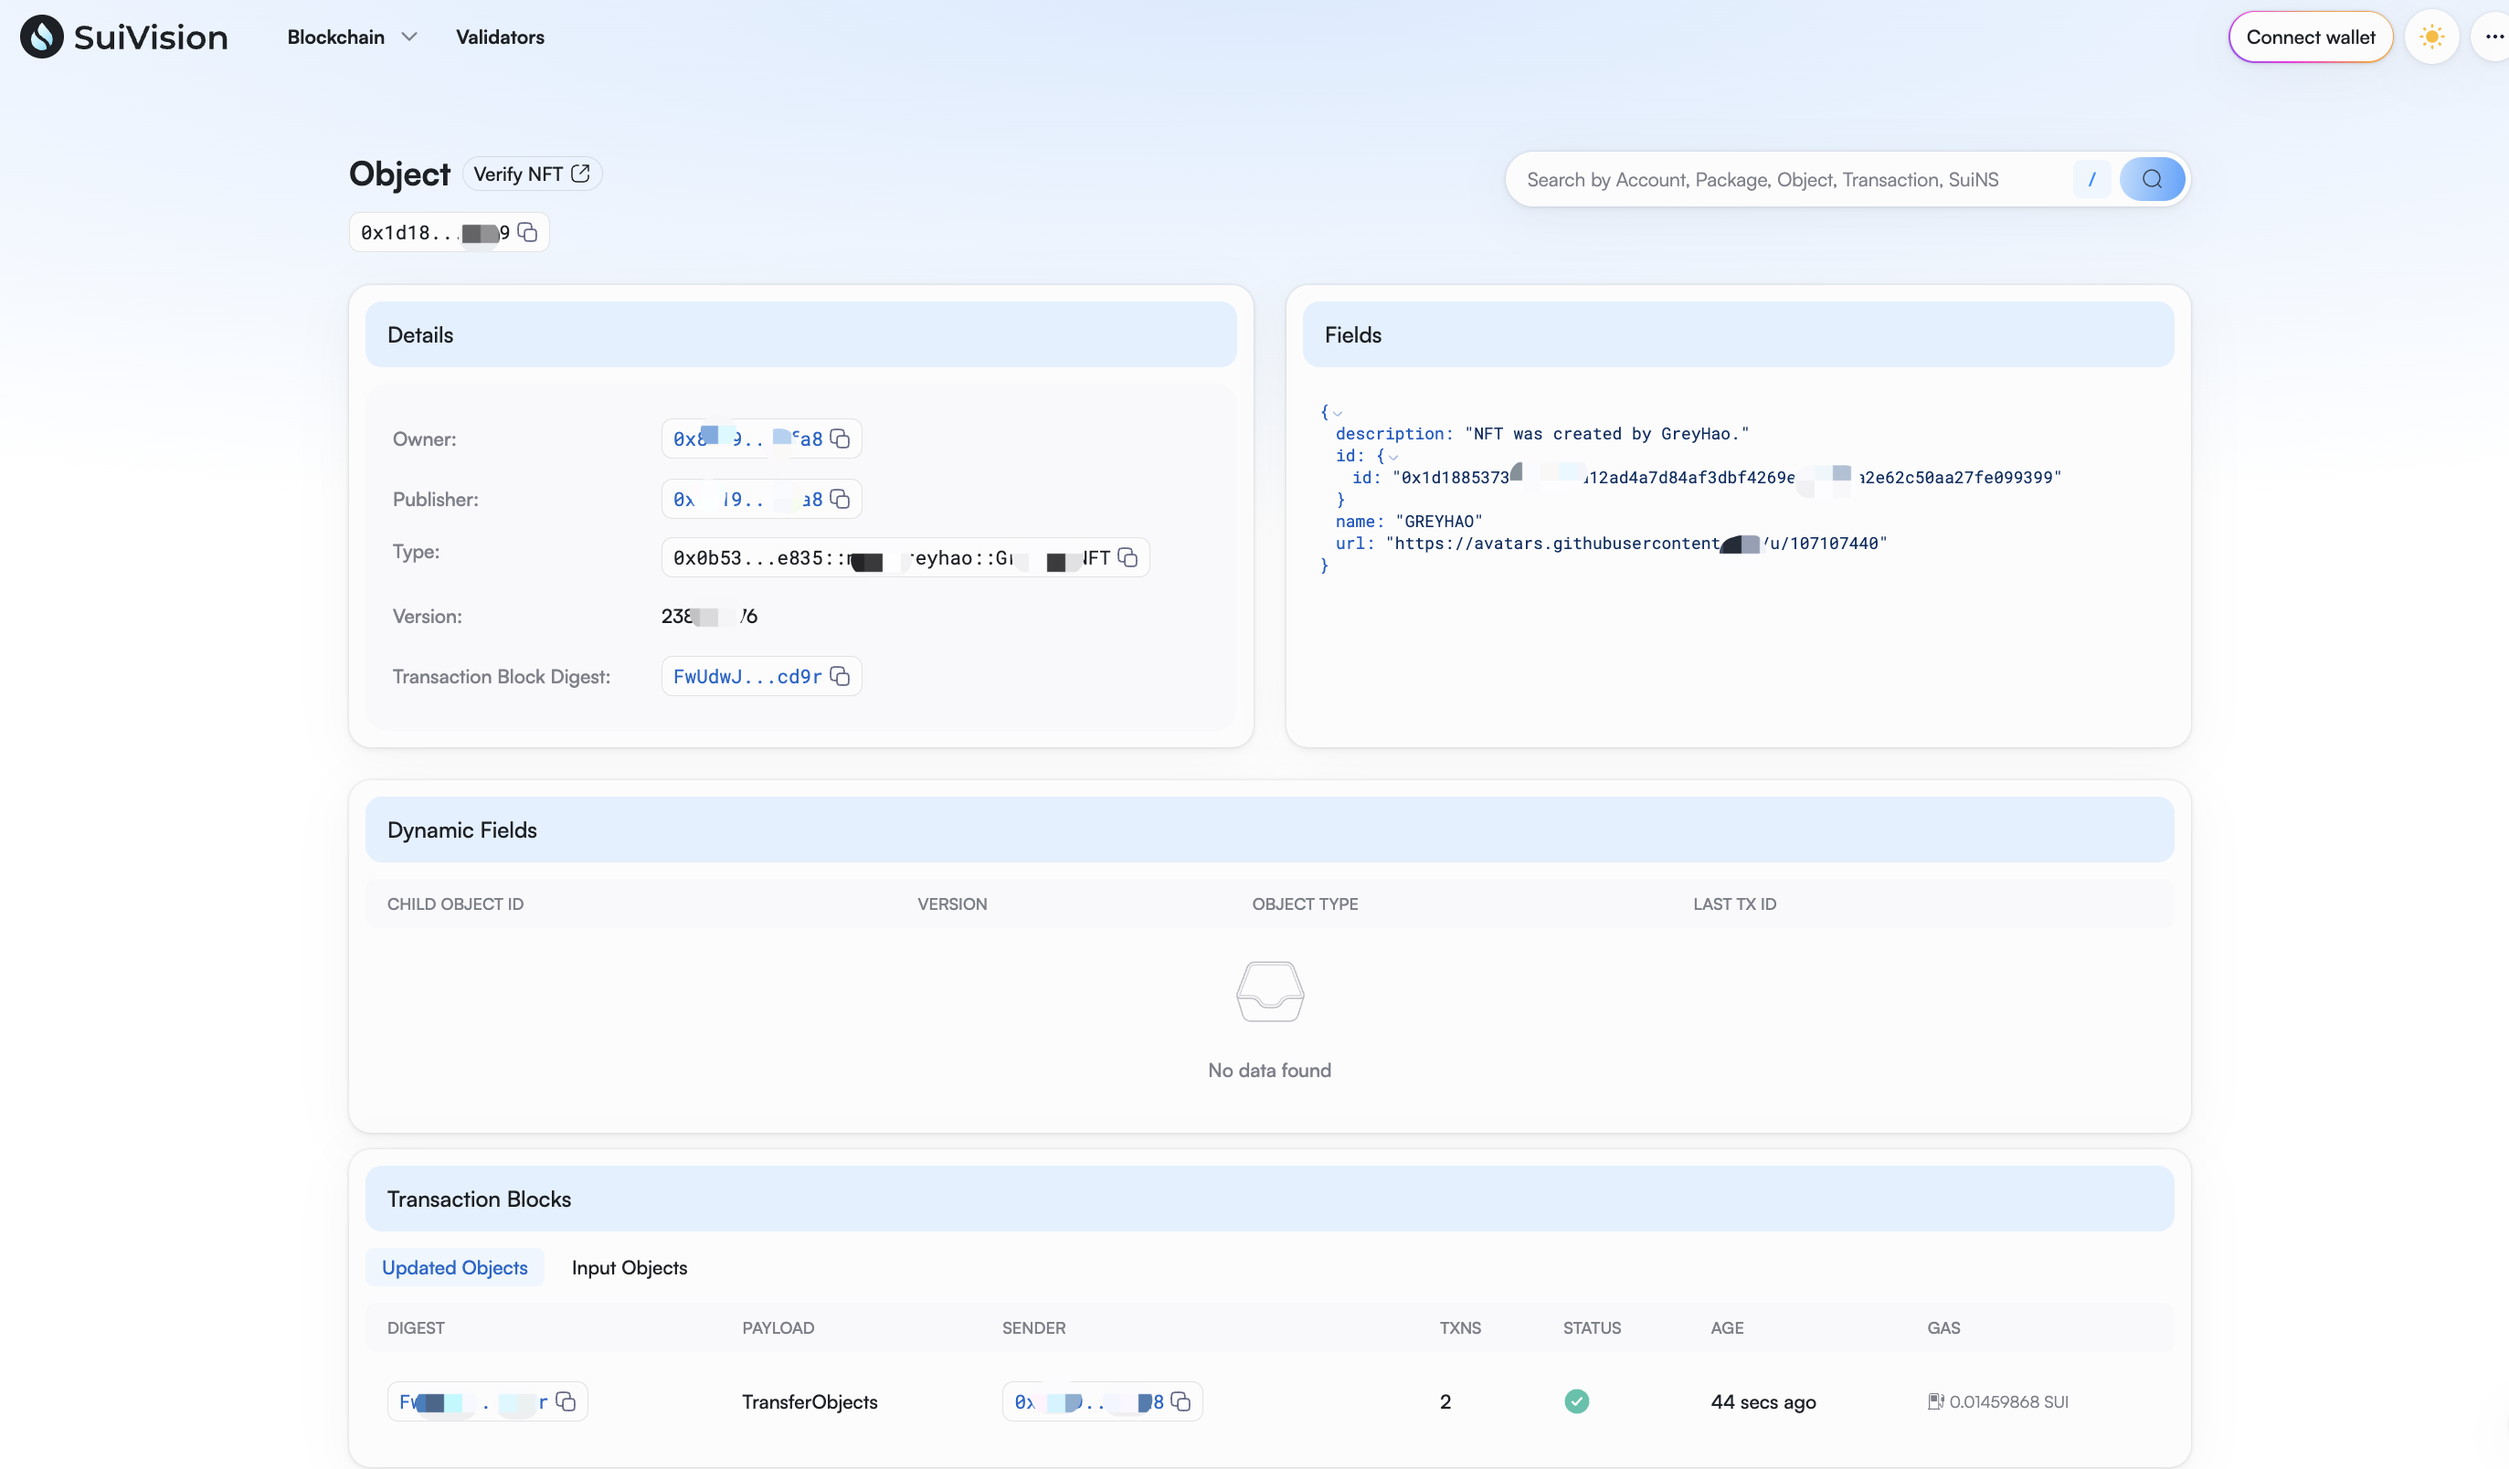Click the TransferObjects payload cell

coord(810,1401)
